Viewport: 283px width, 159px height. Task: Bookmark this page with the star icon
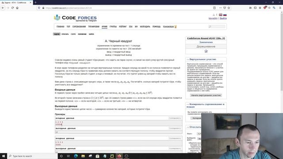[x=229, y=8]
